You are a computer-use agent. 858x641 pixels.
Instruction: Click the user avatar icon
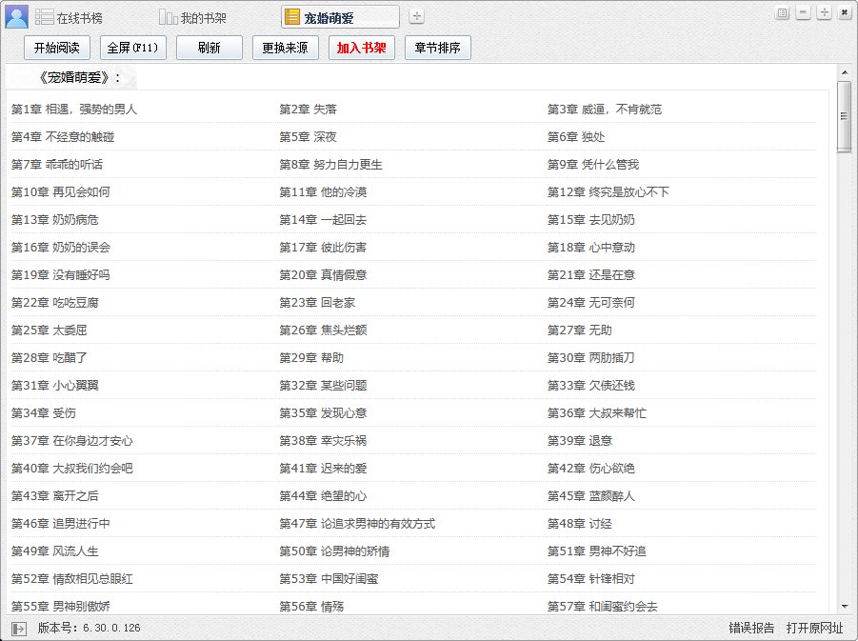(16, 16)
